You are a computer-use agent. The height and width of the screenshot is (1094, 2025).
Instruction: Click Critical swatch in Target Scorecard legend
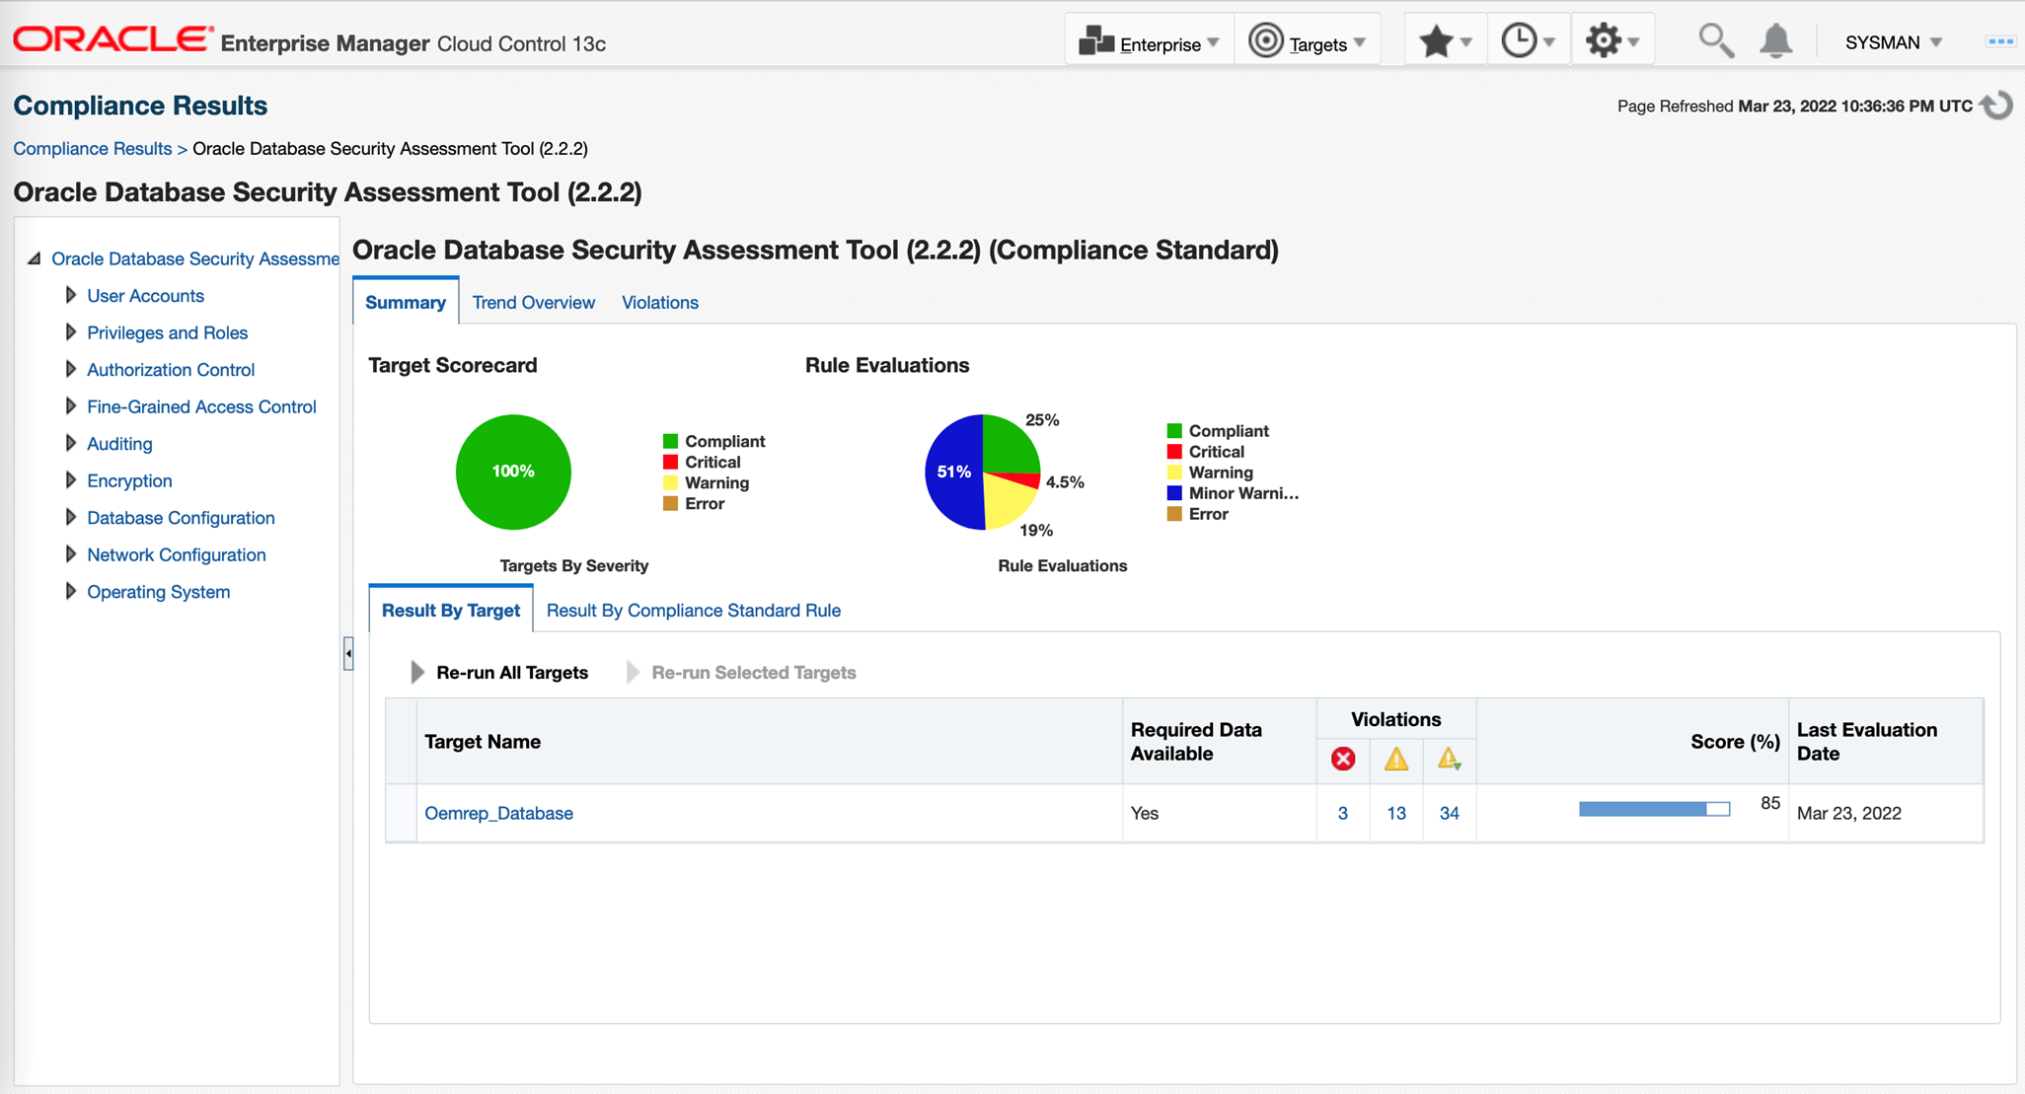[x=670, y=462]
